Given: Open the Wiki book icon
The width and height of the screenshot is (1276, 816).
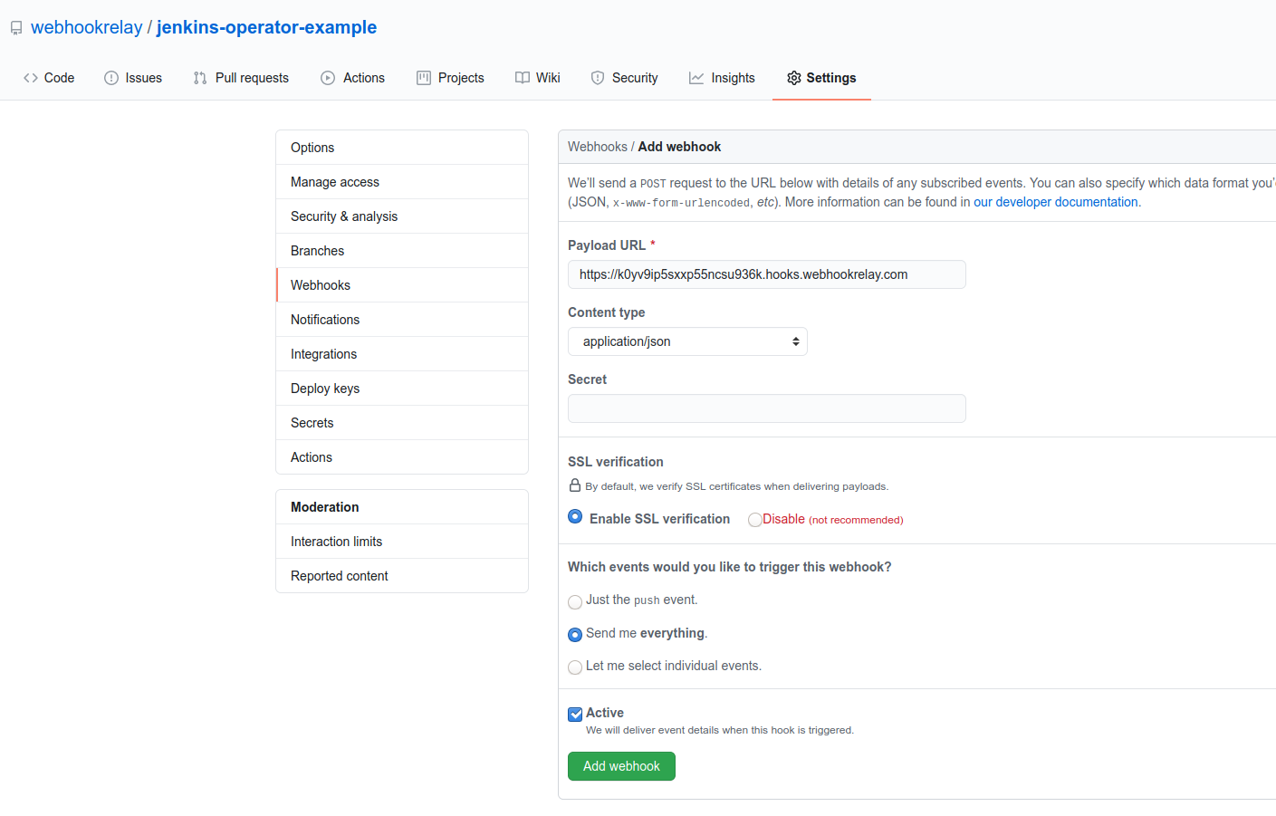Looking at the screenshot, I should 522,78.
